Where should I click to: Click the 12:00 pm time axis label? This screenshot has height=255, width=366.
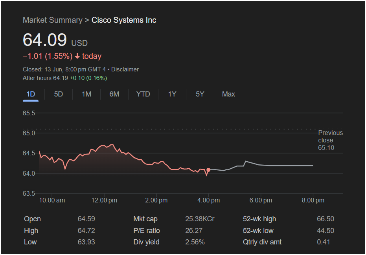[x=104, y=200]
